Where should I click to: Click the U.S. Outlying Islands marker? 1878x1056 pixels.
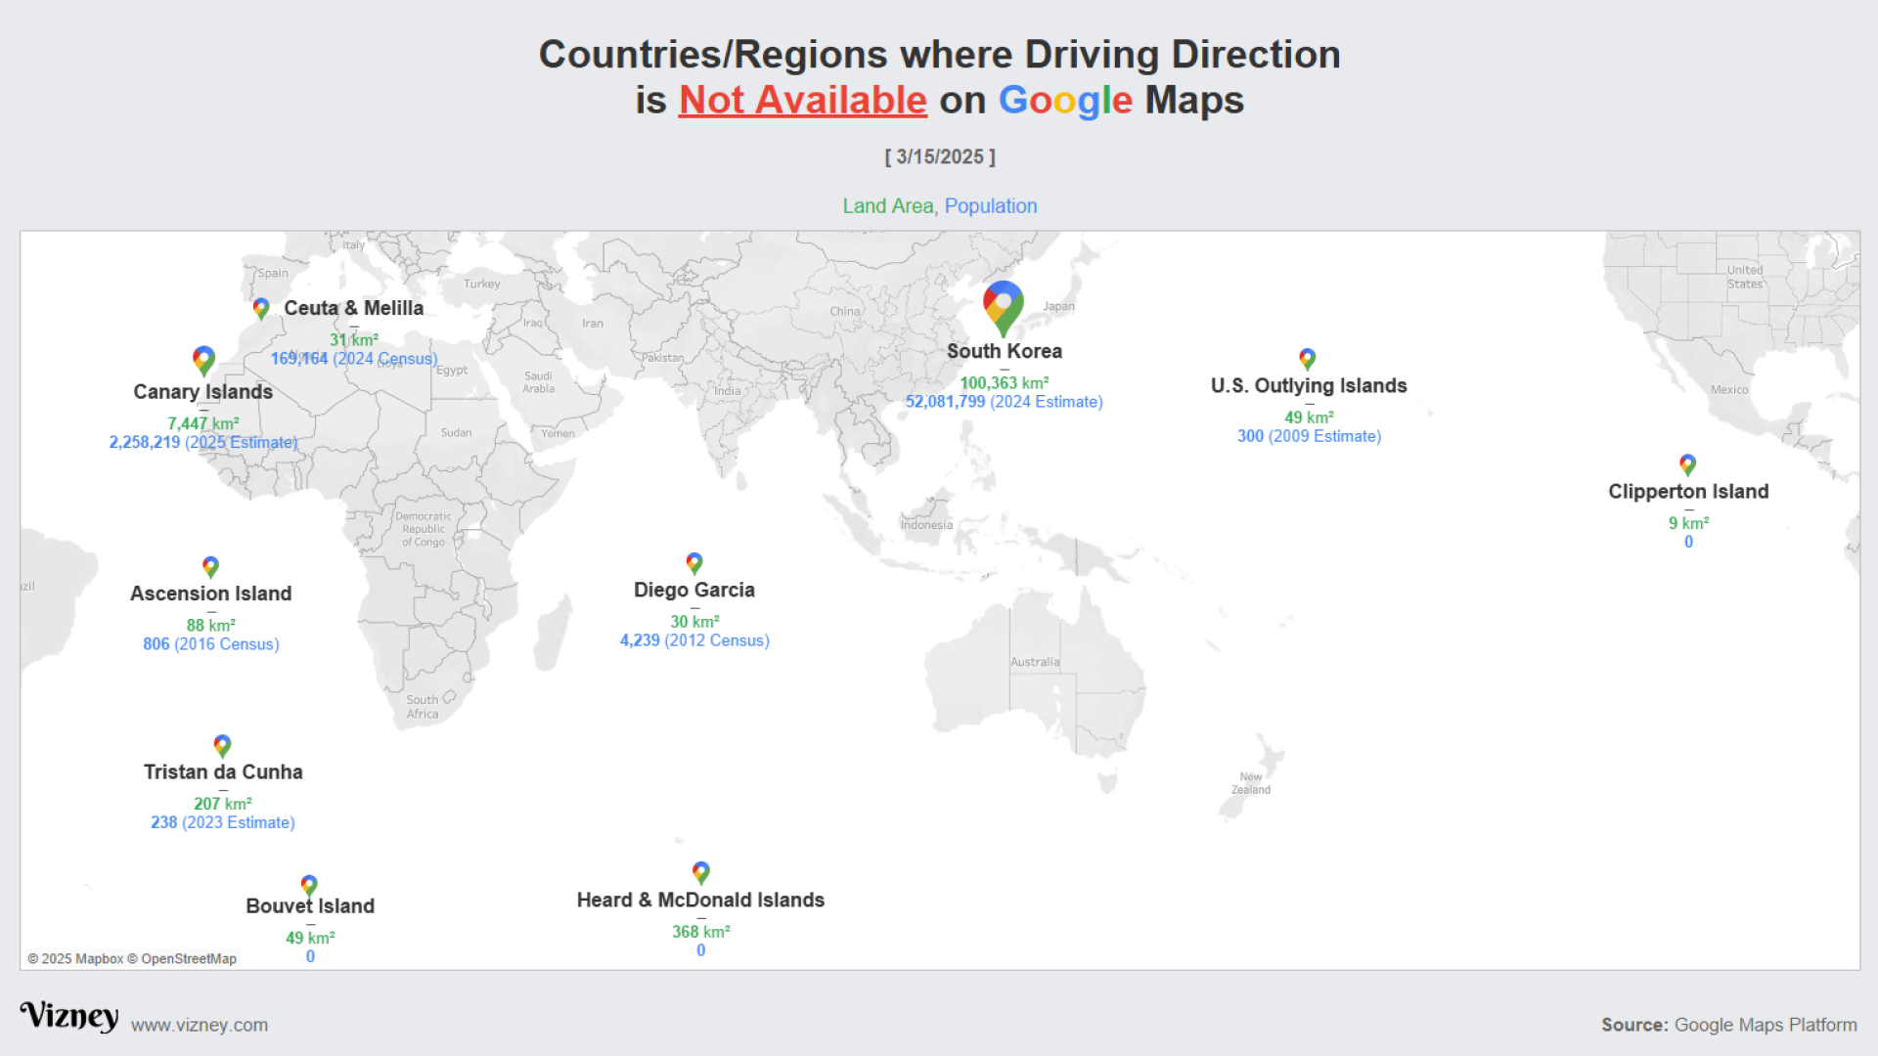click(x=1307, y=359)
